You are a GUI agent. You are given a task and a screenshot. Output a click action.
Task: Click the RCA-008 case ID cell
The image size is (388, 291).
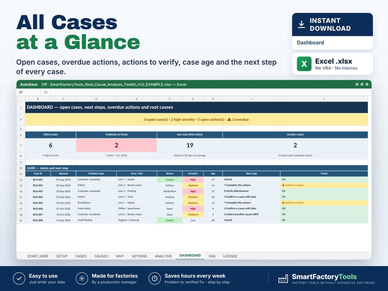tap(38, 220)
